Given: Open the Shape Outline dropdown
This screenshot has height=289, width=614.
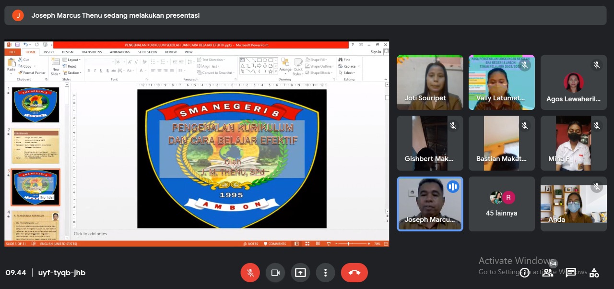Looking at the screenshot, I should pos(319,66).
